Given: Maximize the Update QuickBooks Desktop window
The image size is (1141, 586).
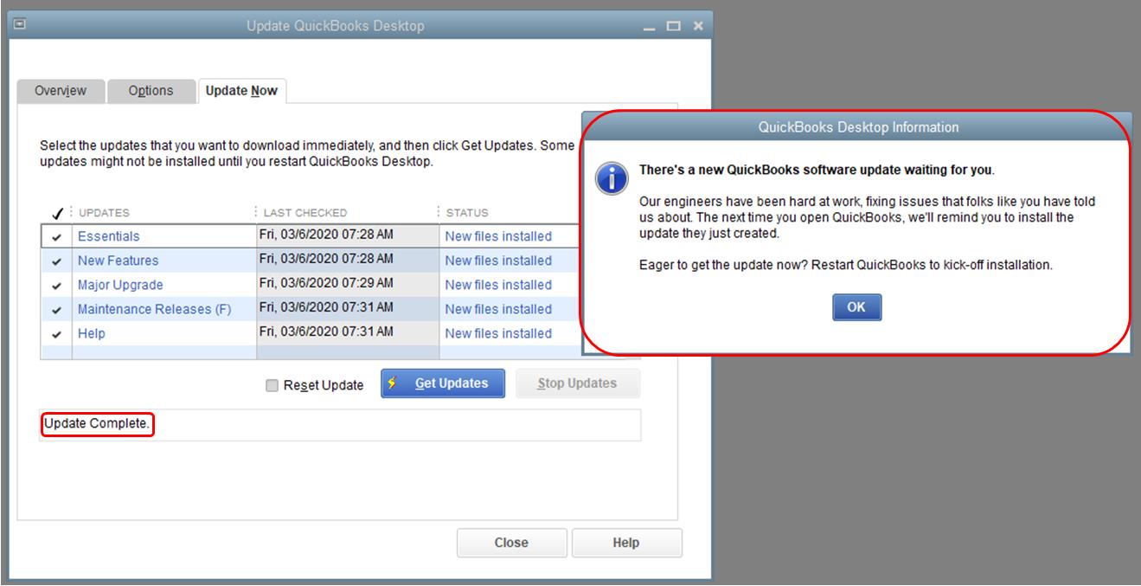Looking at the screenshot, I should point(675,26).
